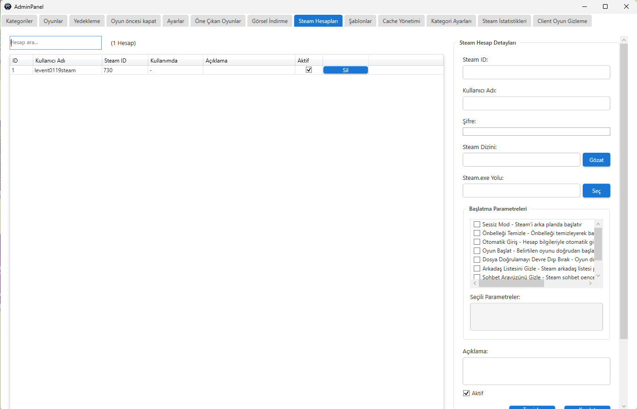This screenshot has width=637, height=409.
Task: Click the Aktif column header
Action: pos(309,61)
